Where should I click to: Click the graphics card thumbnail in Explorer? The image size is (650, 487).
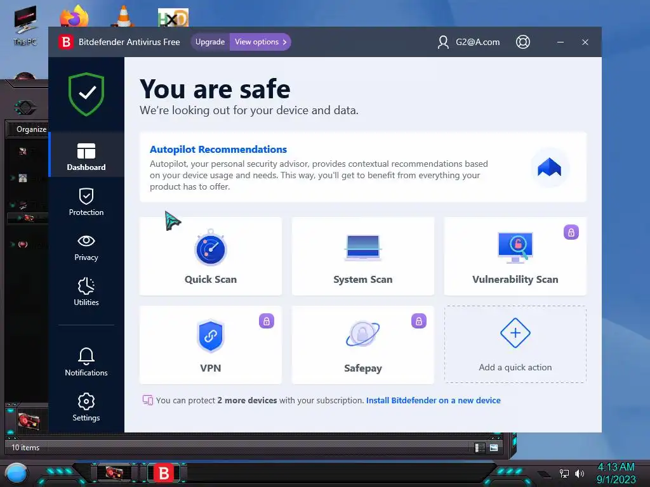click(29, 422)
